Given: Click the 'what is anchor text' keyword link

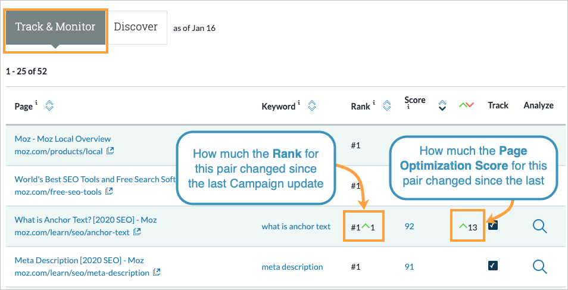Looking at the screenshot, I should [296, 226].
